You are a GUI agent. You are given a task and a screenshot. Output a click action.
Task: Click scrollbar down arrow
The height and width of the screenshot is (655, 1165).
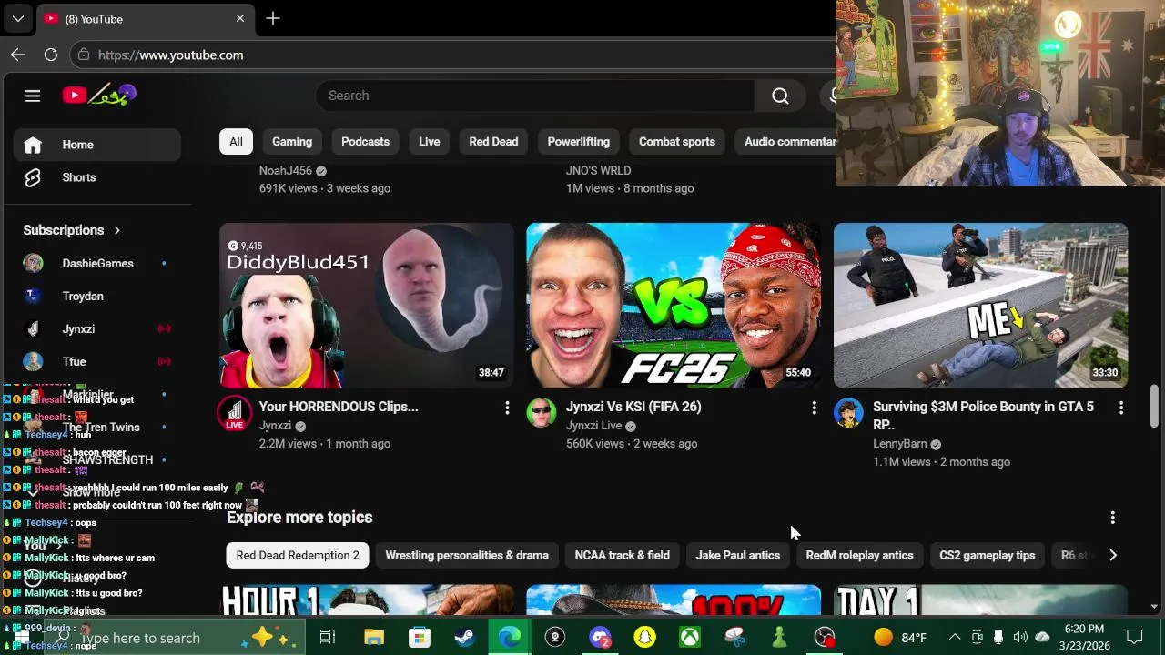click(1154, 607)
